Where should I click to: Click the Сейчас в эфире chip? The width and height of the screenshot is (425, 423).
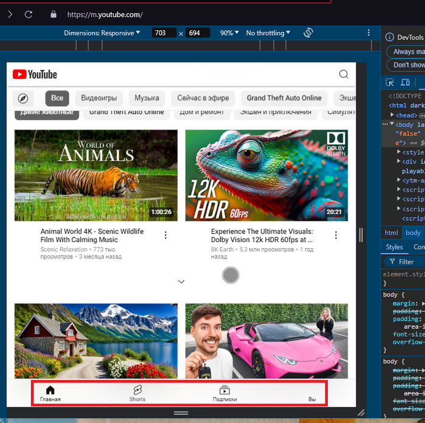pyautogui.click(x=203, y=98)
